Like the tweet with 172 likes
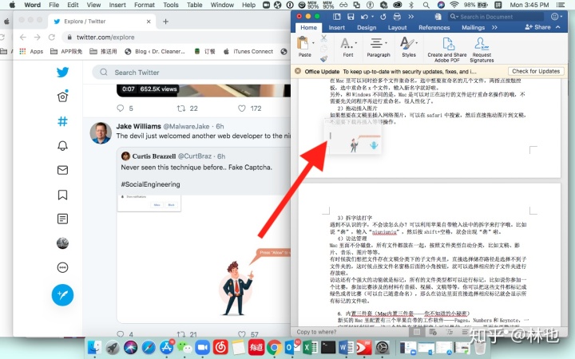This screenshot has height=359, width=575. tap(242, 108)
